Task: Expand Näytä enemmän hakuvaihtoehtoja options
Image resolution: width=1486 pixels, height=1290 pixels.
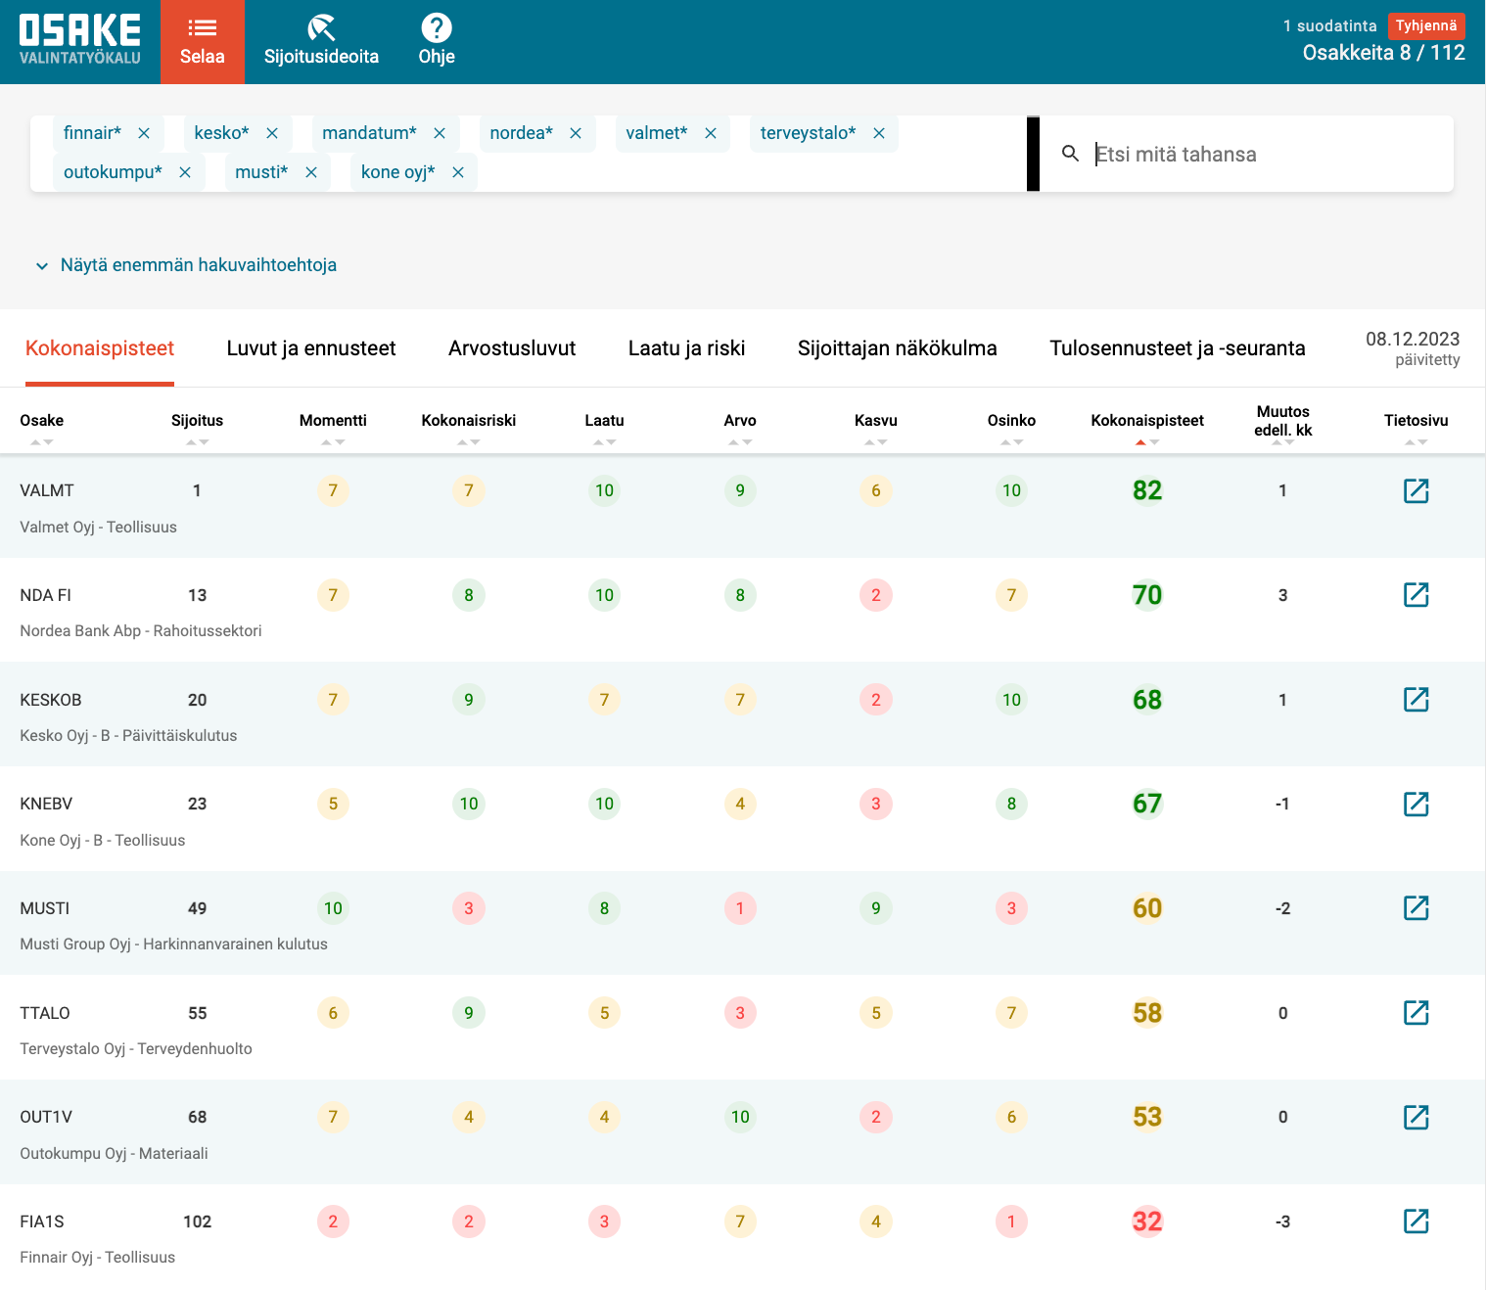Action: click(186, 265)
